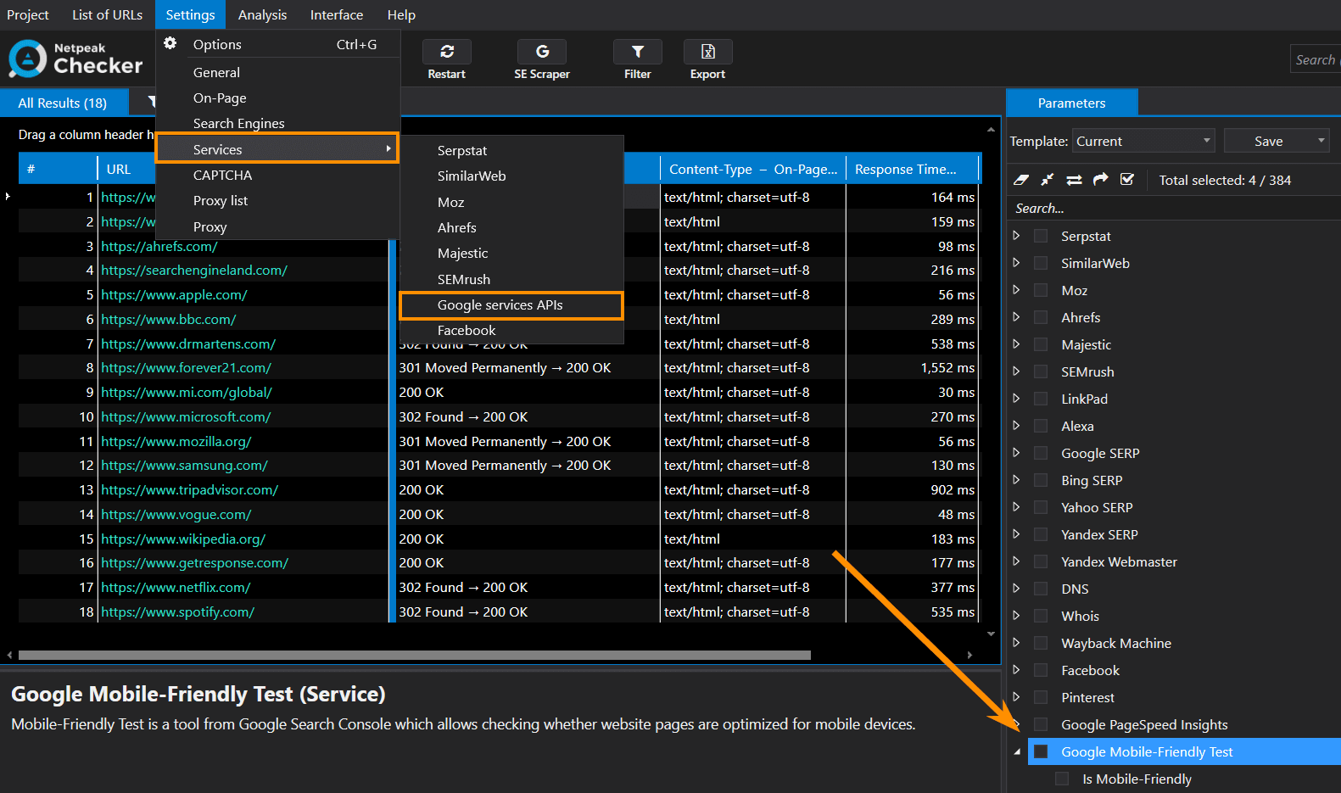Expand the Yandex Webmaster group
1341x793 pixels.
tap(1016, 561)
